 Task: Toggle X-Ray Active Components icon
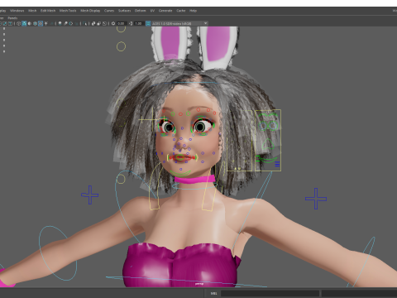click(99, 23)
